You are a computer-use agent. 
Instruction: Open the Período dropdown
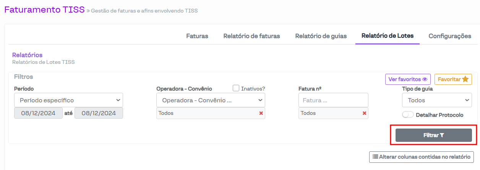[x=69, y=100]
